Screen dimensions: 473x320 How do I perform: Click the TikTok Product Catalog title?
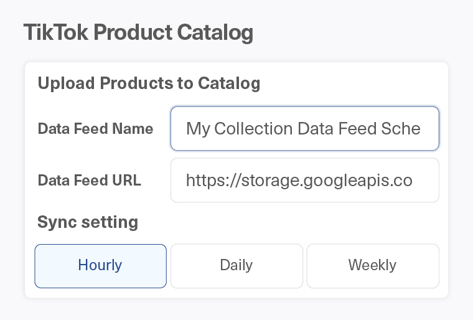tap(138, 32)
